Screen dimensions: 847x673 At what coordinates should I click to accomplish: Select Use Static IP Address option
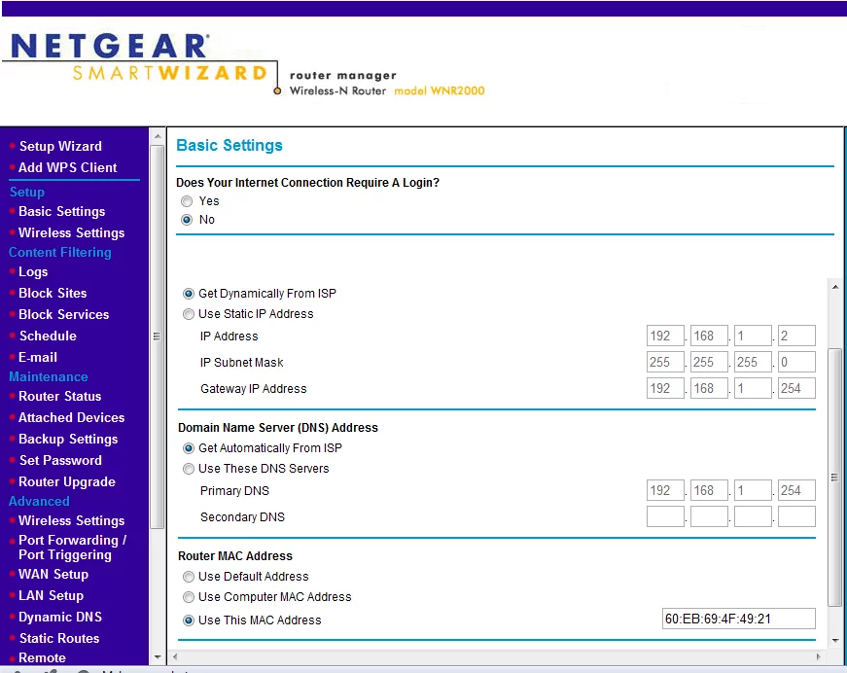click(x=189, y=314)
